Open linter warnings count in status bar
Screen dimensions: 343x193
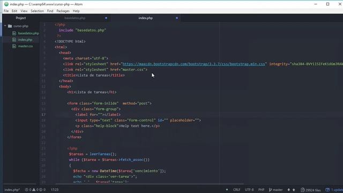click(35, 190)
